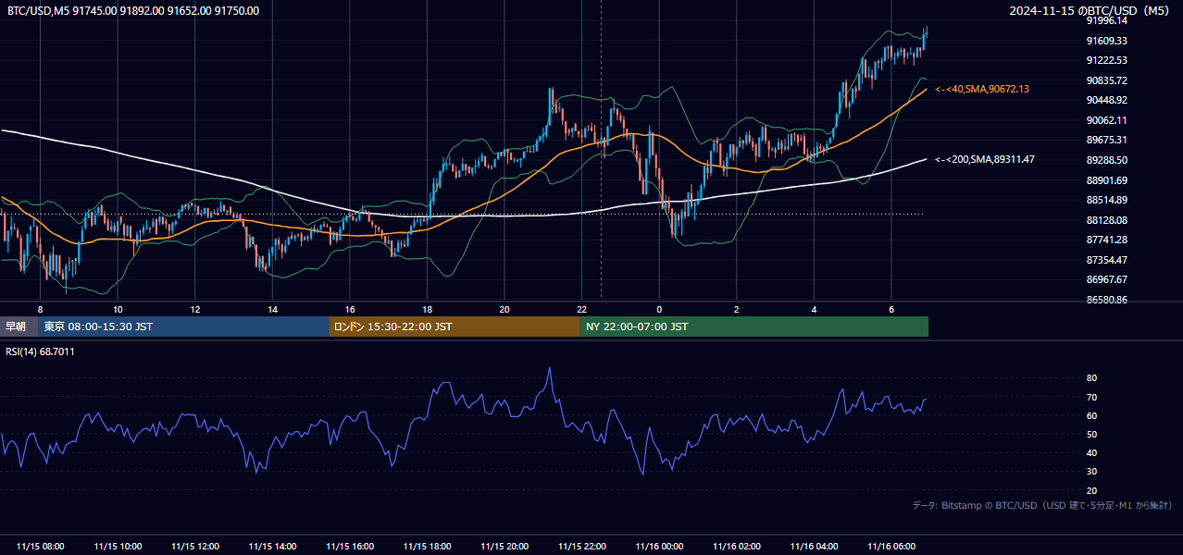Click hour label 0 under the price chart

pyautogui.click(x=659, y=309)
